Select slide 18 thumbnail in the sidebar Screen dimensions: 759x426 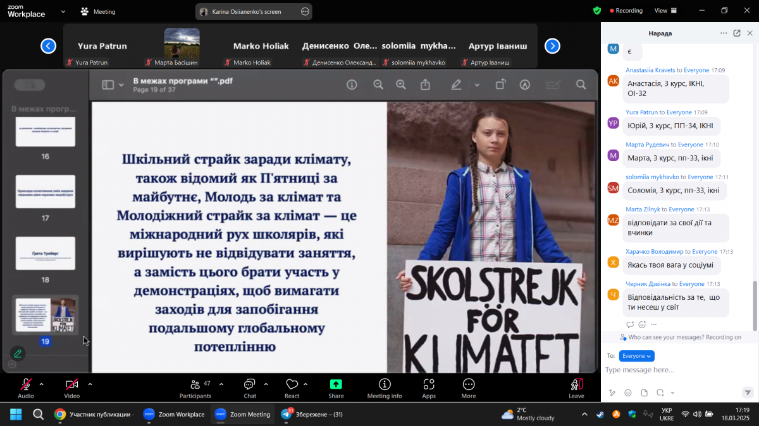(x=44, y=252)
